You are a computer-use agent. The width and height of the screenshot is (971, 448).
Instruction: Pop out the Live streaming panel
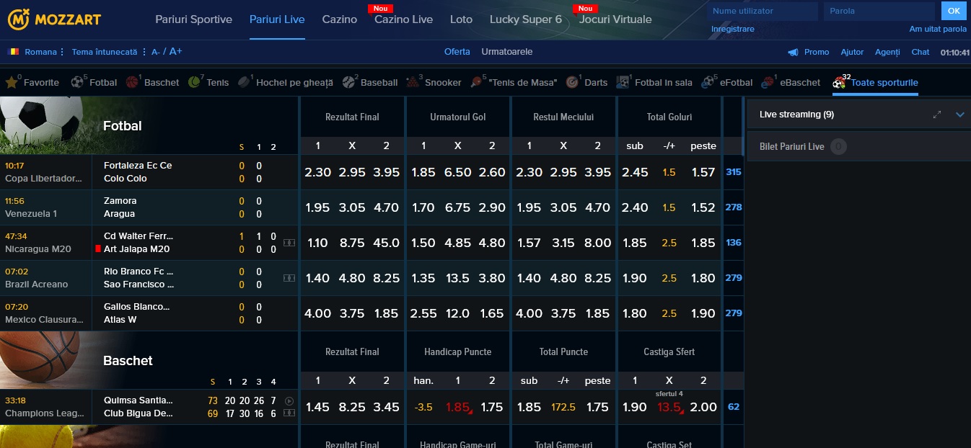(937, 115)
